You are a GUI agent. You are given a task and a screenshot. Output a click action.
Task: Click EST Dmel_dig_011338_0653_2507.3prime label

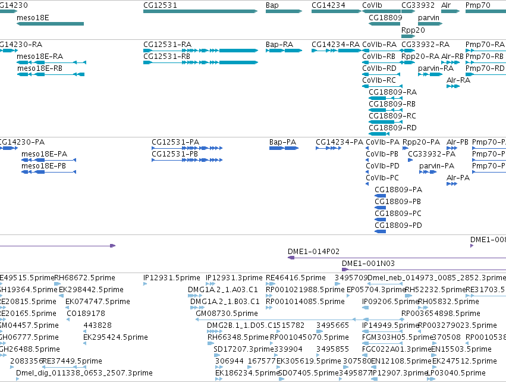(x=84, y=373)
